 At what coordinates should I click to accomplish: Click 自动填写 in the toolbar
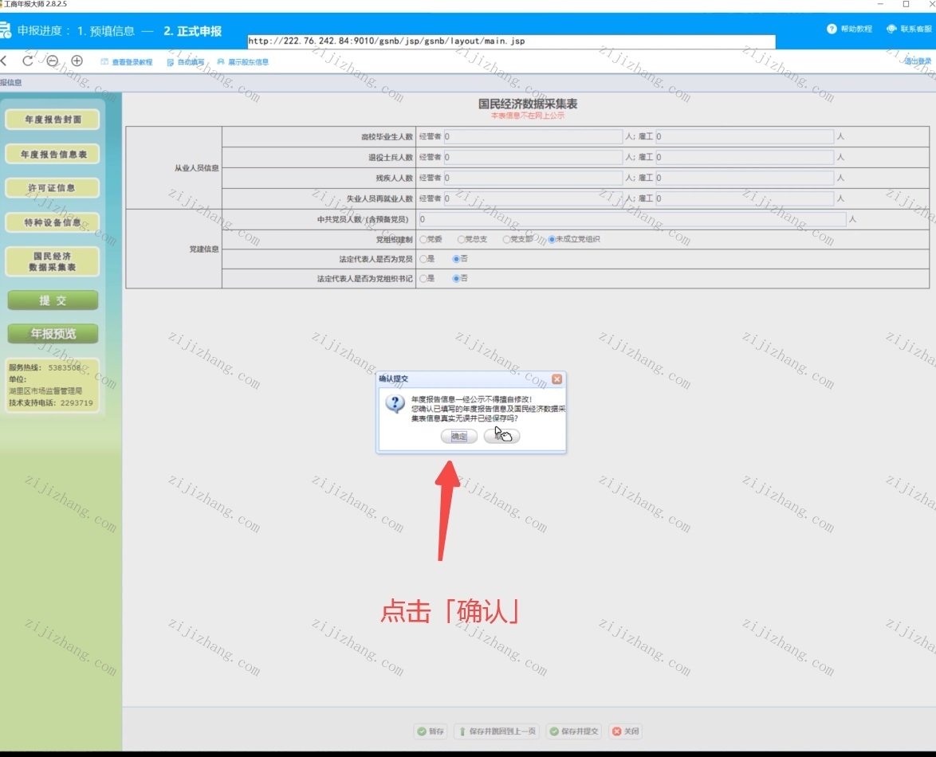(186, 62)
